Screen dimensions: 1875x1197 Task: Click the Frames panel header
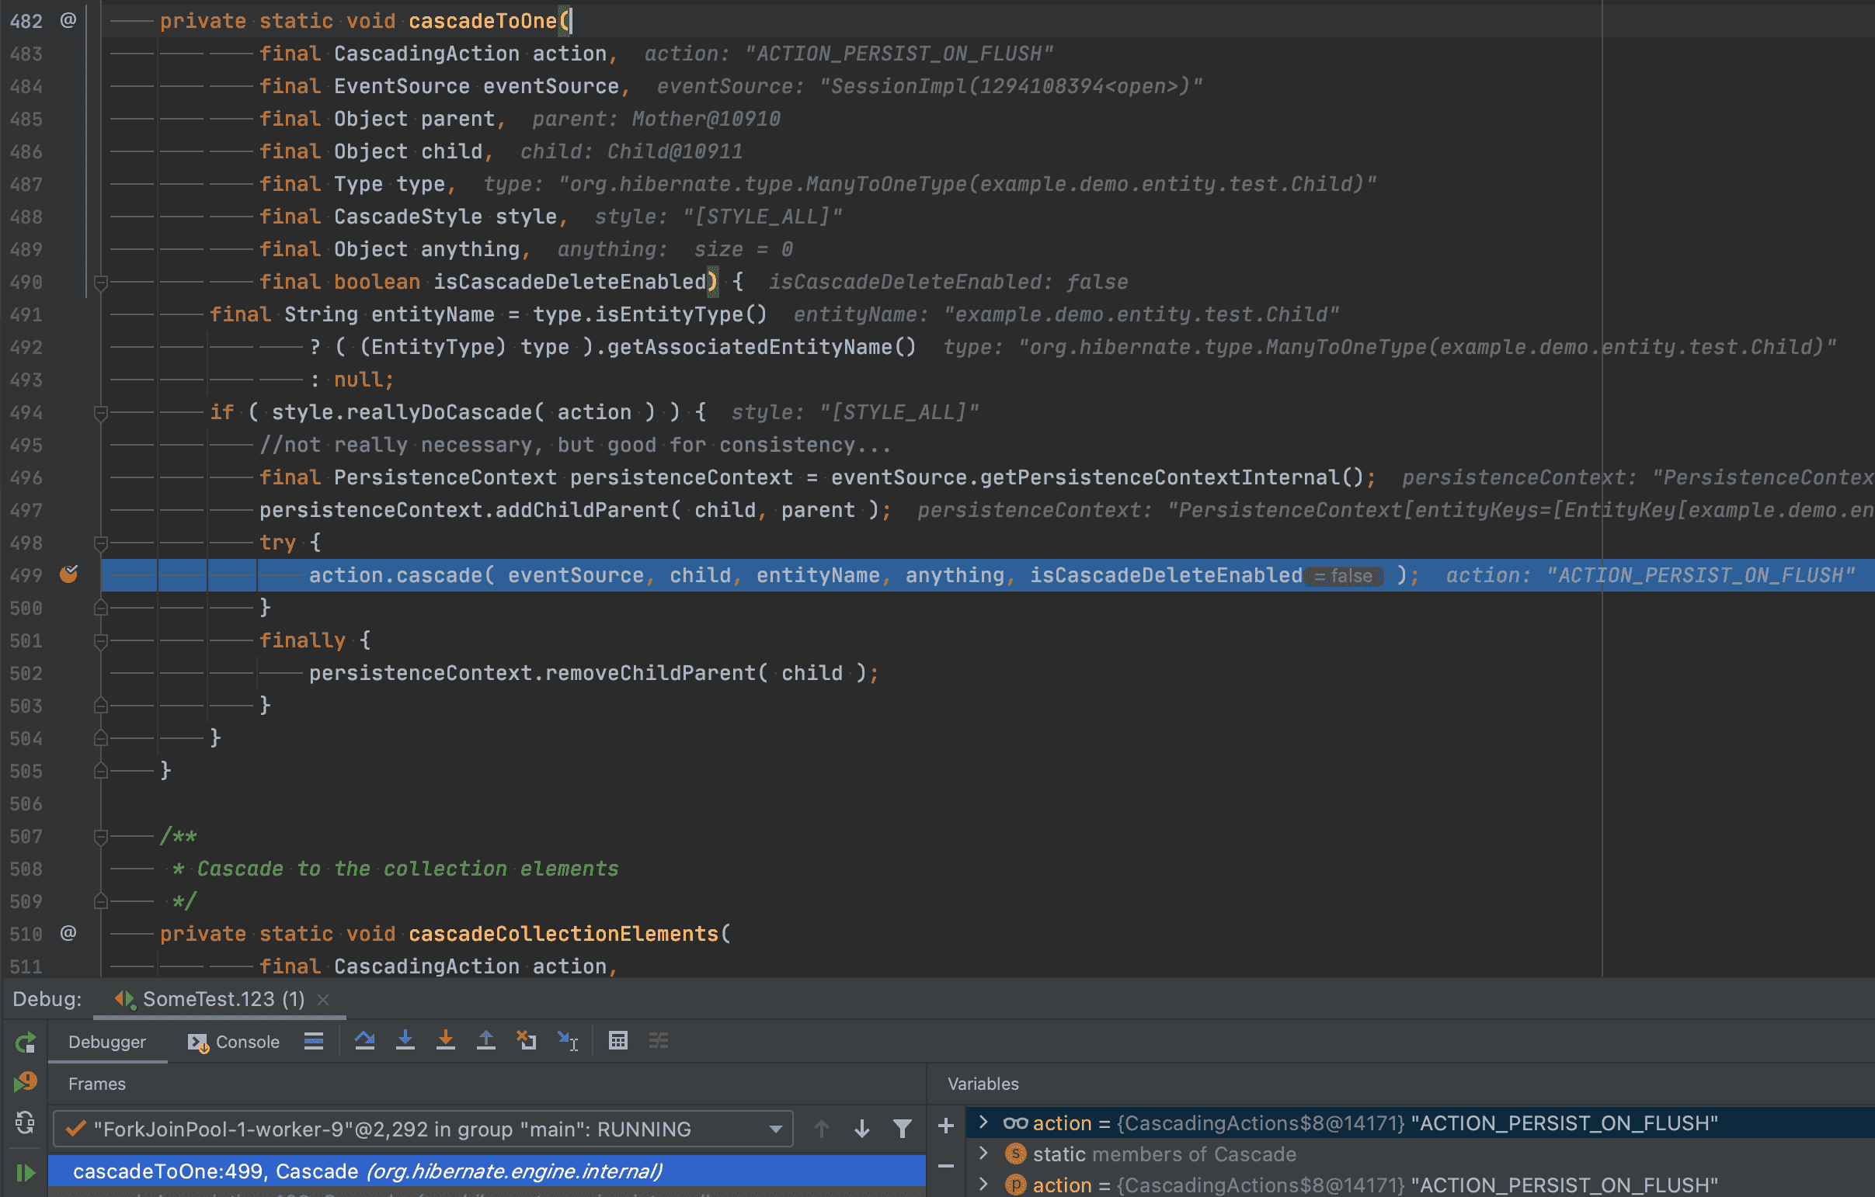(x=97, y=1084)
